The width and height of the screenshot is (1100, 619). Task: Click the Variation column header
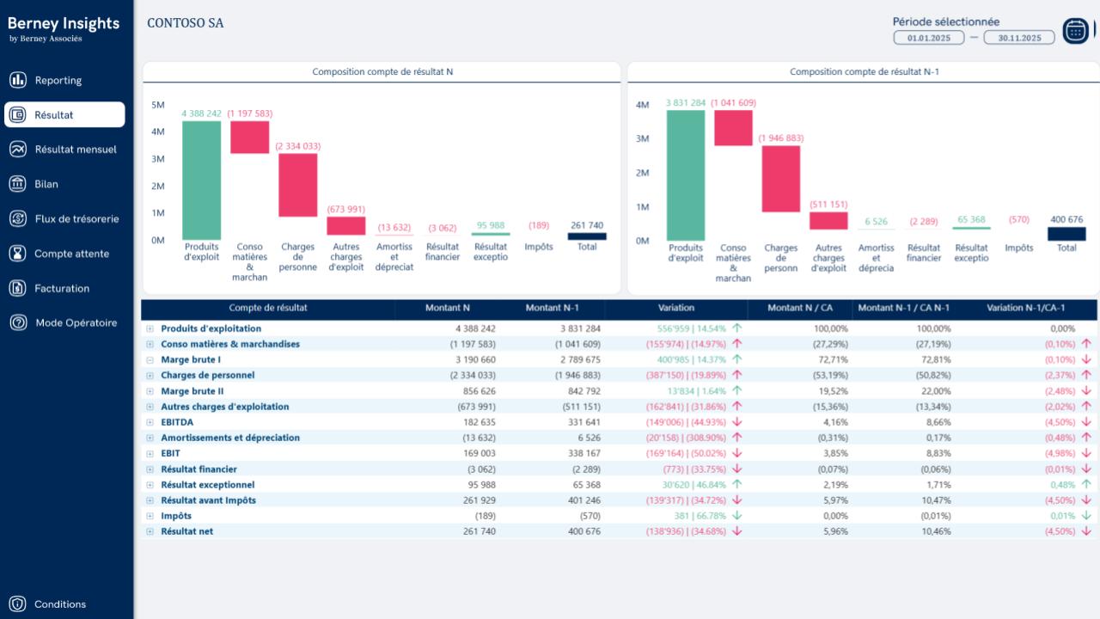(676, 308)
